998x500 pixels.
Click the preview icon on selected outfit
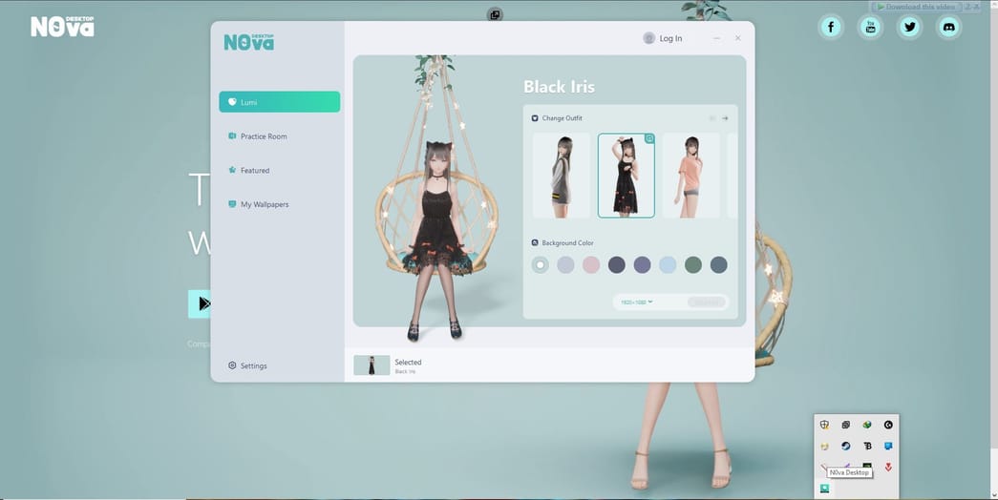click(649, 139)
